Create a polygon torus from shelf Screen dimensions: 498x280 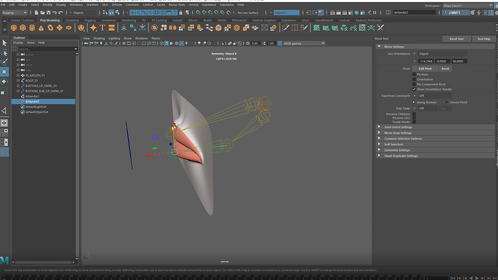[x=50, y=28]
